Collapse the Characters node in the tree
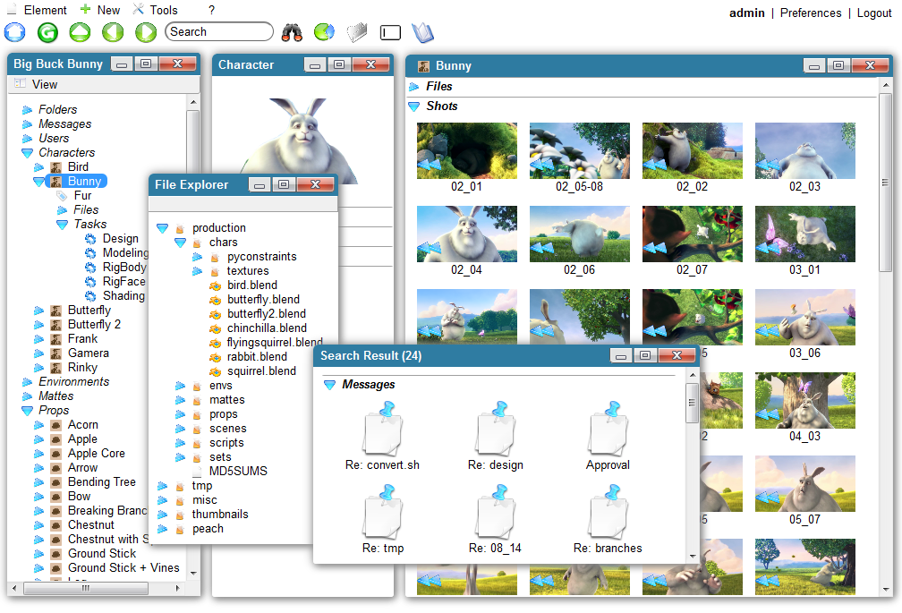The height and width of the screenshot is (613, 902). coord(27,153)
